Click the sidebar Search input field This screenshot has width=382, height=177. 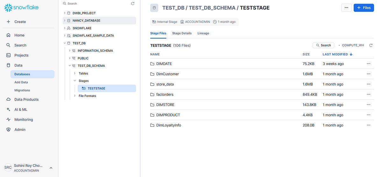click(95, 4)
